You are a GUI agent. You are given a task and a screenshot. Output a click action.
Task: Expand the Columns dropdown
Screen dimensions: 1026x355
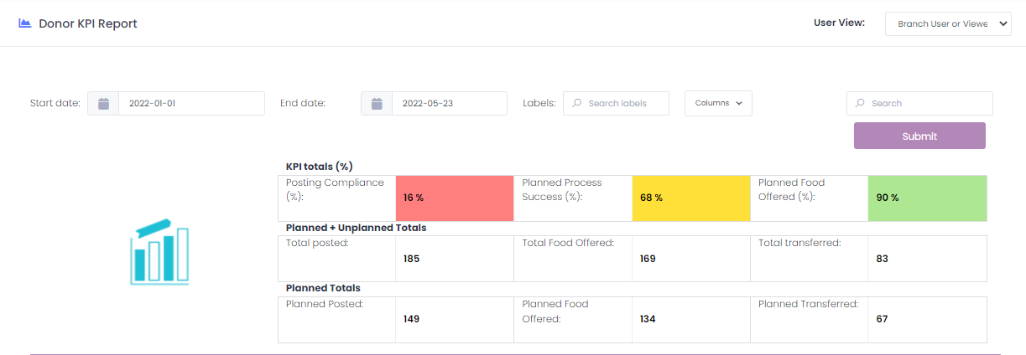(718, 104)
